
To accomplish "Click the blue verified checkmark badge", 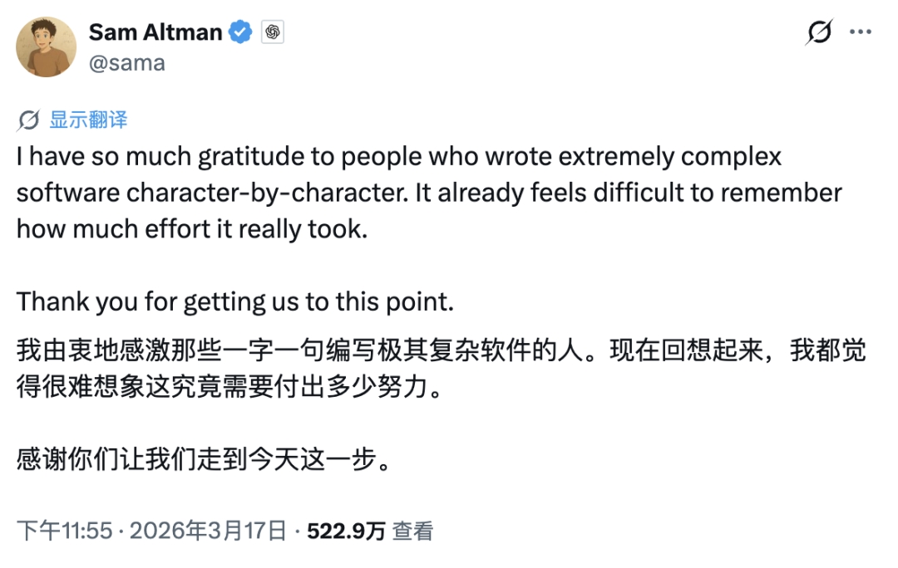I will tap(241, 32).
